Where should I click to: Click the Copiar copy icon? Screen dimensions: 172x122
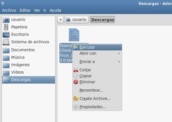(76, 76)
